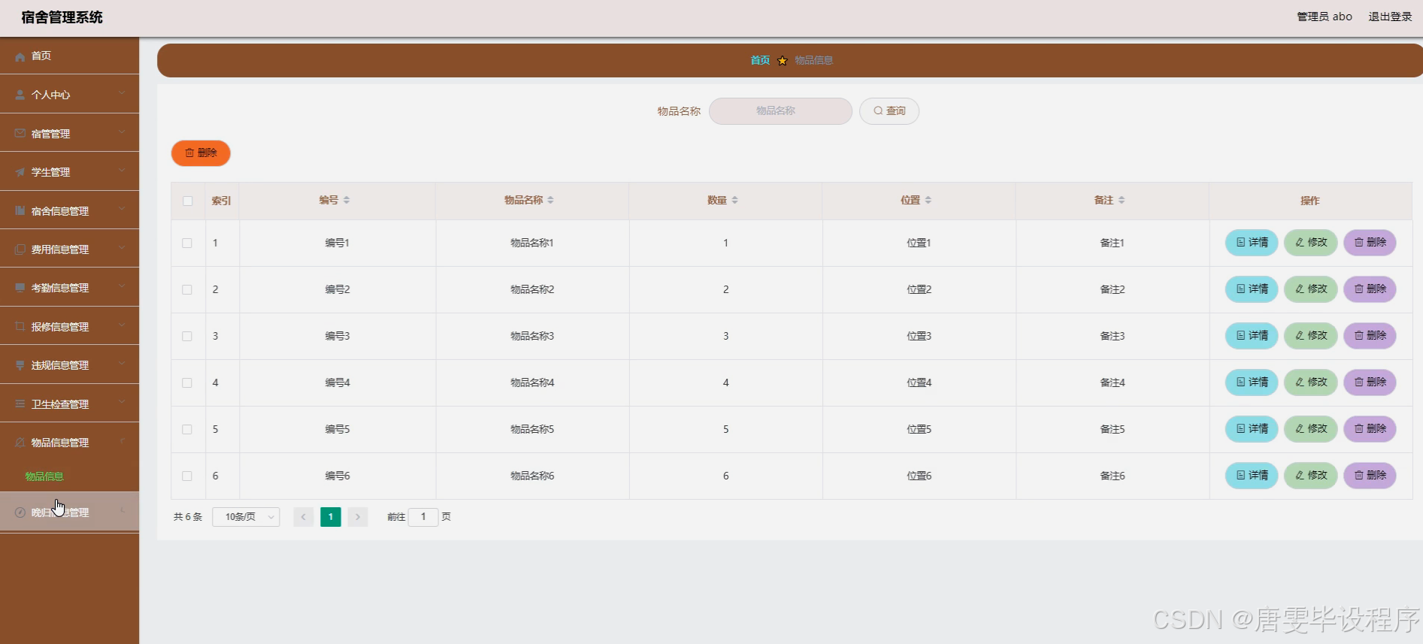
Task: Click 删除 for row 编号6
Action: (1370, 476)
